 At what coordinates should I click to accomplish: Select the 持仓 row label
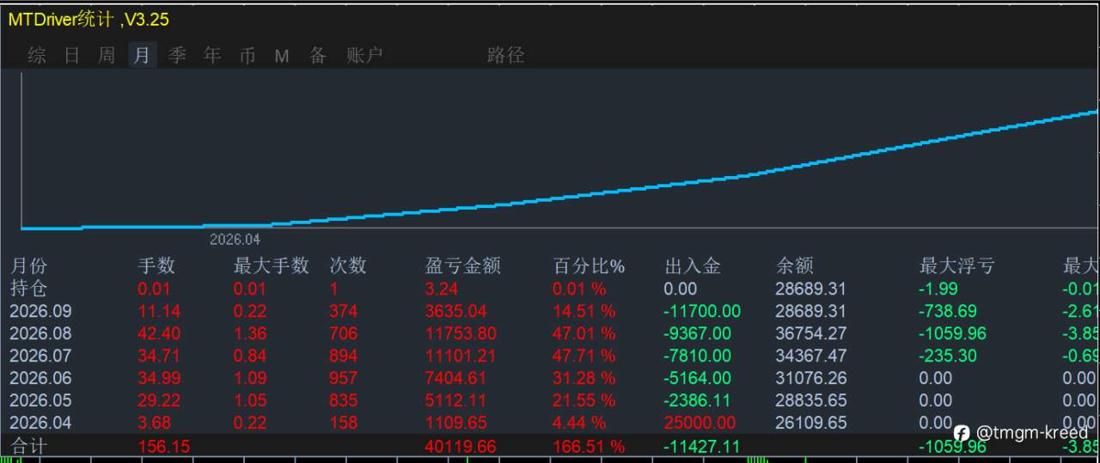(28, 289)
